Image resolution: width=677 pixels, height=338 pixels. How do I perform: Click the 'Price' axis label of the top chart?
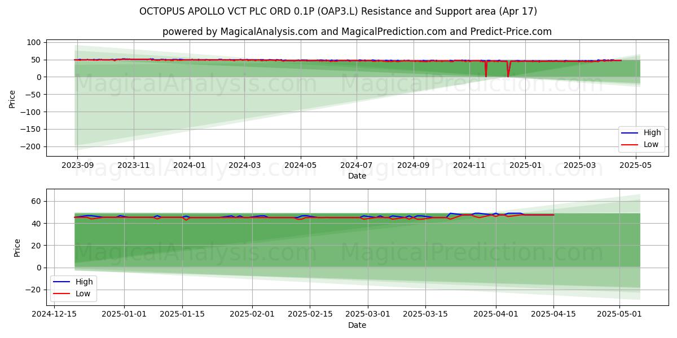12,99
